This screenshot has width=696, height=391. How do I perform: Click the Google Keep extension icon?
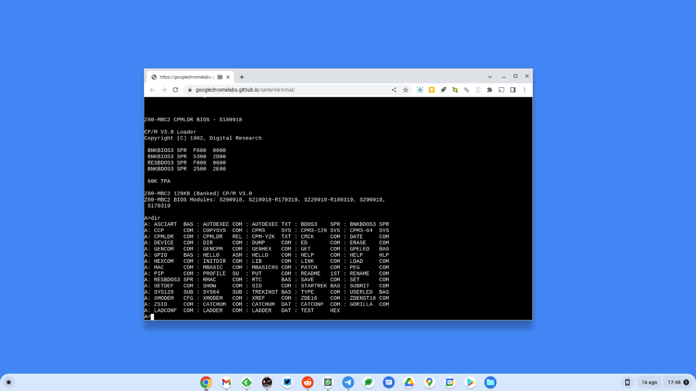[432, 90]
